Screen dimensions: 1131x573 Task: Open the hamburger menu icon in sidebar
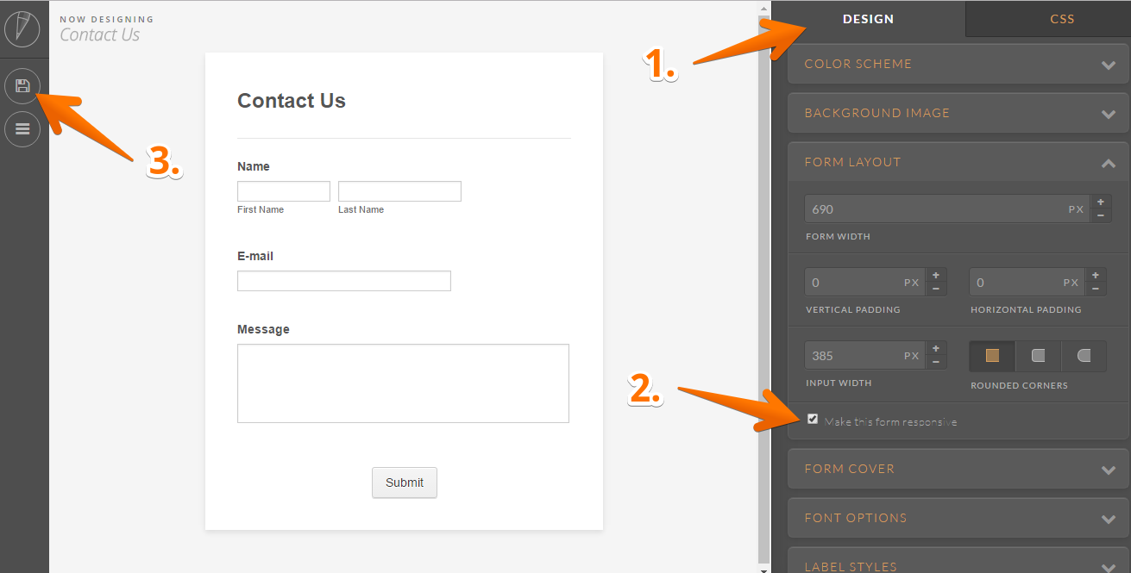(22, 129)
